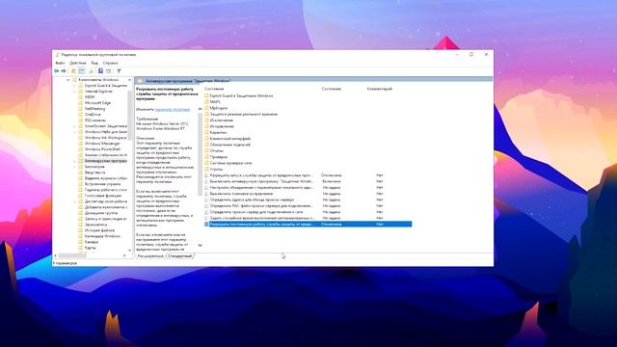617x347 pixels.
Task: Toggle the Show/Hide Console Tree toolbar icon
Action: click(81, 70)
